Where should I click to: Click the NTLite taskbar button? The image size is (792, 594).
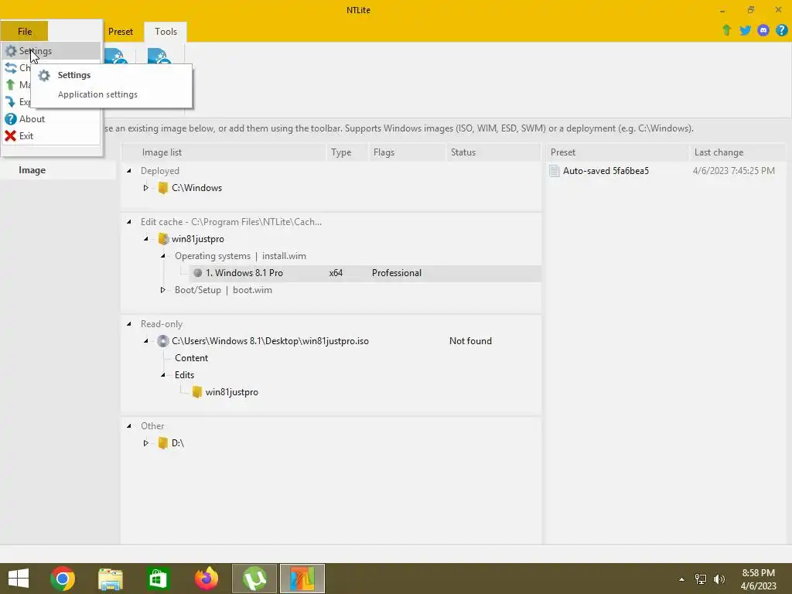tap(302, 579)
